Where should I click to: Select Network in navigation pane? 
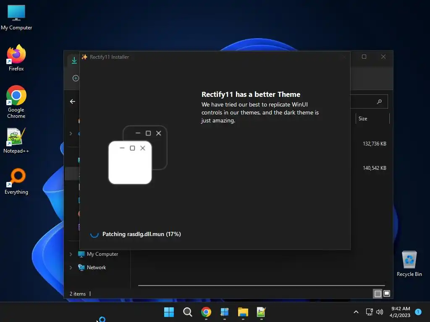tap(92, 267)
